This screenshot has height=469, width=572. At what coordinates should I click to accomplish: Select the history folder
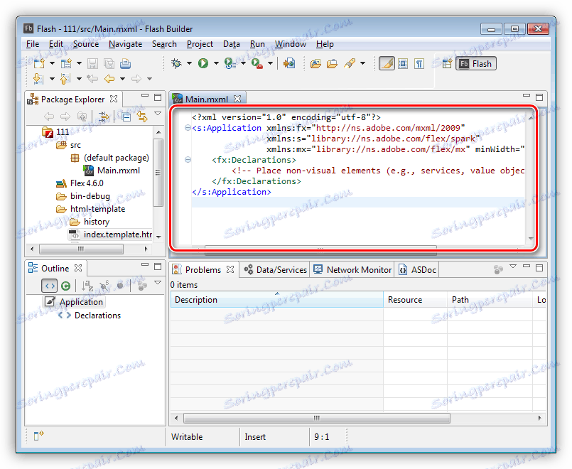(90, 222)
